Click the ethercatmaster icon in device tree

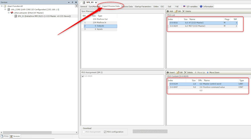[x=12, y=13]
